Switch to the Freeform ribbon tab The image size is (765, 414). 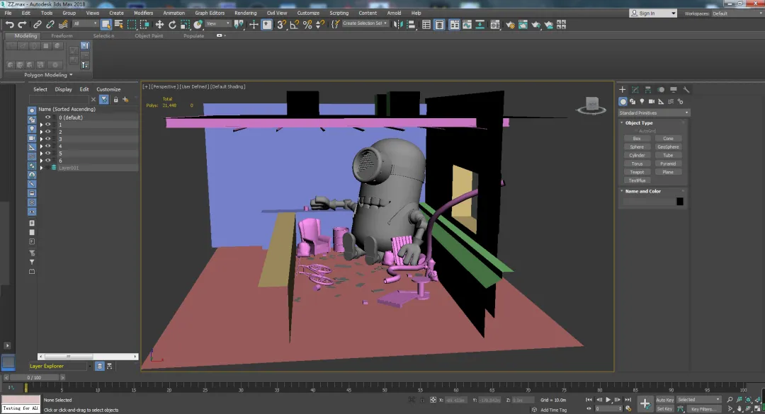62,35
